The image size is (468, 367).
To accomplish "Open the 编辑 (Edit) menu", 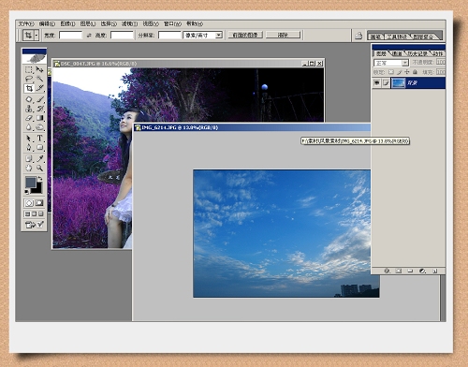I will [47, 23].
